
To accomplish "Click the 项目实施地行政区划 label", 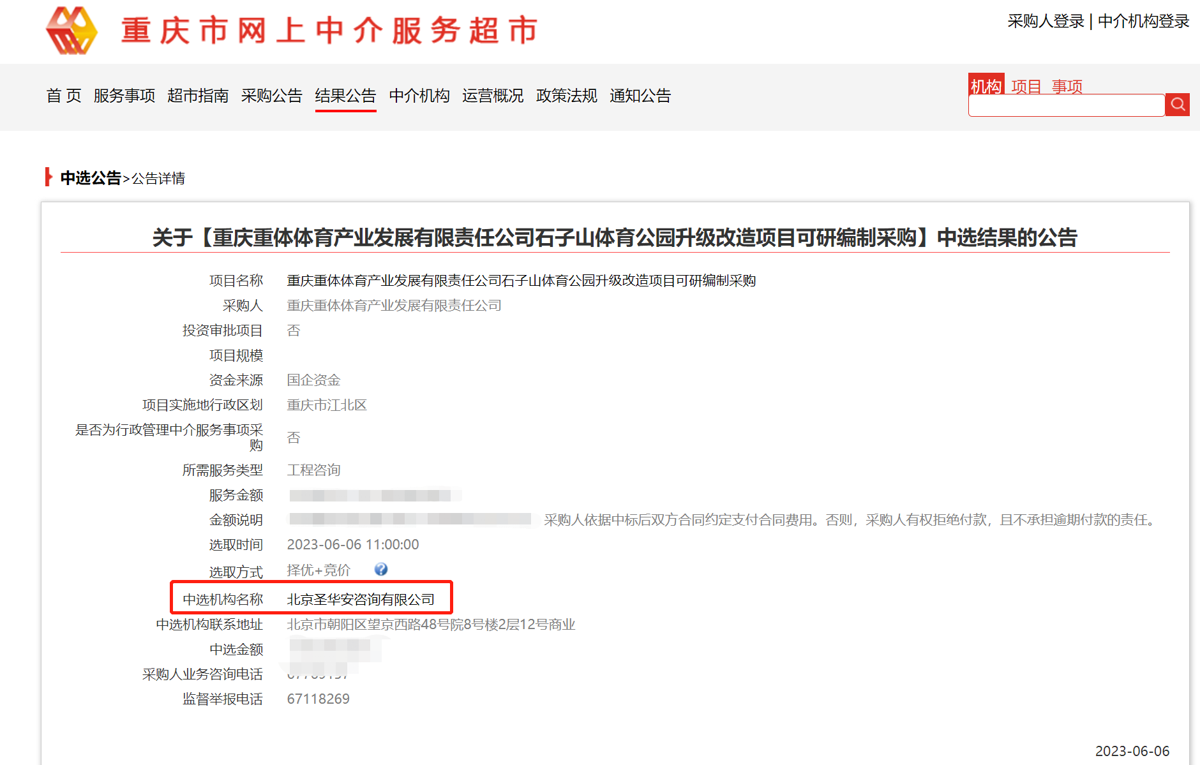I will [x=202, y=405].
